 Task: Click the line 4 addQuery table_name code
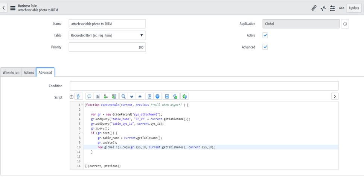pyautogui.click(x=140, y=119)
